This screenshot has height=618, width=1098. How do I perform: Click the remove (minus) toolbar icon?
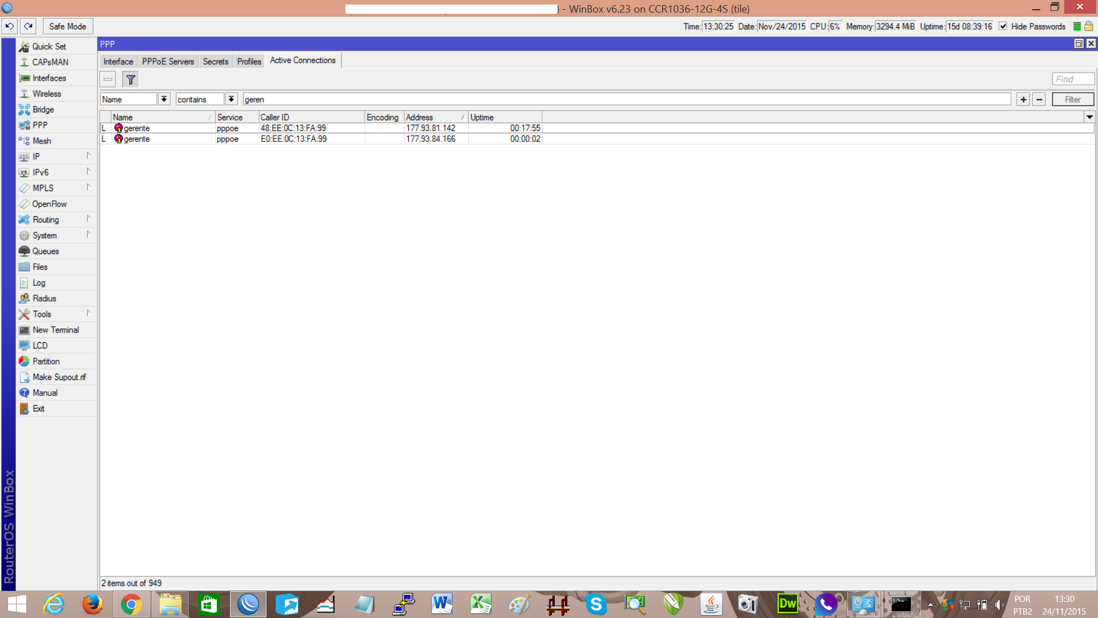(108, 80)
